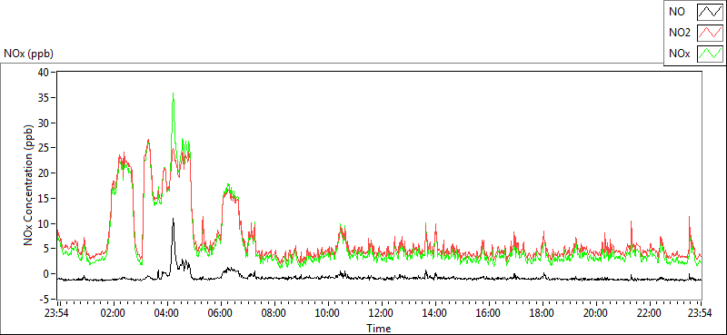Click the NOx green plot sample icon
The width and height of the screenshot is (727, 335).
click(x=711, y=54)
